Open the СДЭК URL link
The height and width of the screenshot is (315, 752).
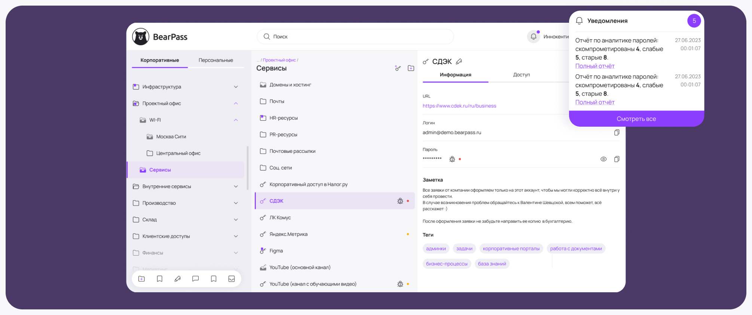459,106
